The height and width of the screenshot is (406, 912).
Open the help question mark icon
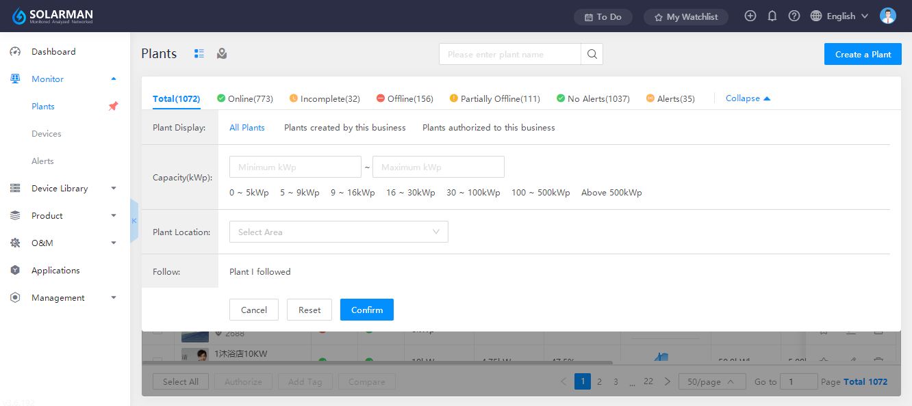coord(794,16)
